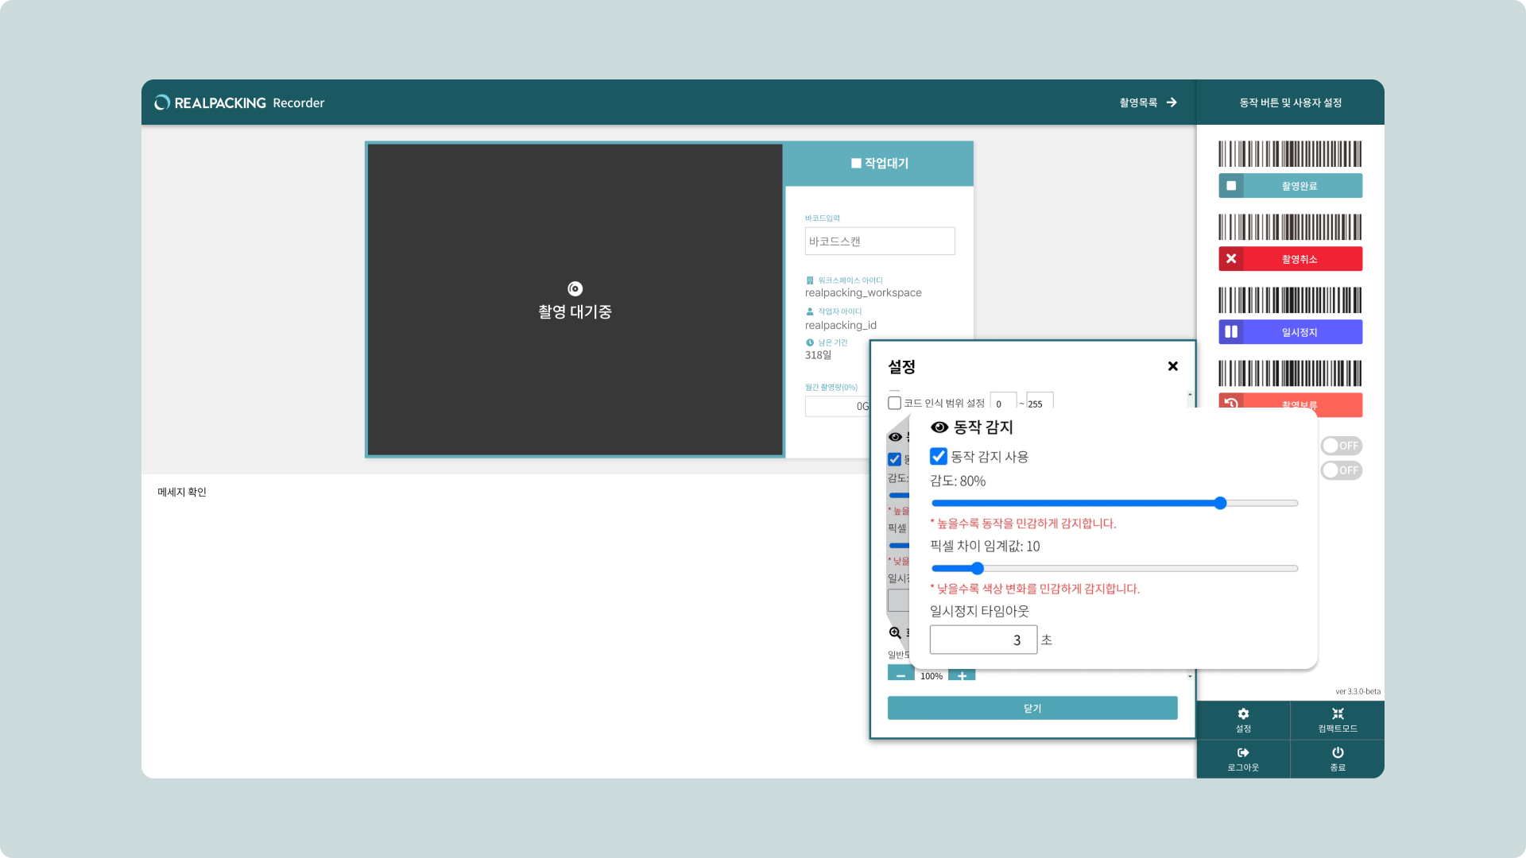1526x858 pixels.
Task: Click the zoom plus button
Action: coord(962,675)
